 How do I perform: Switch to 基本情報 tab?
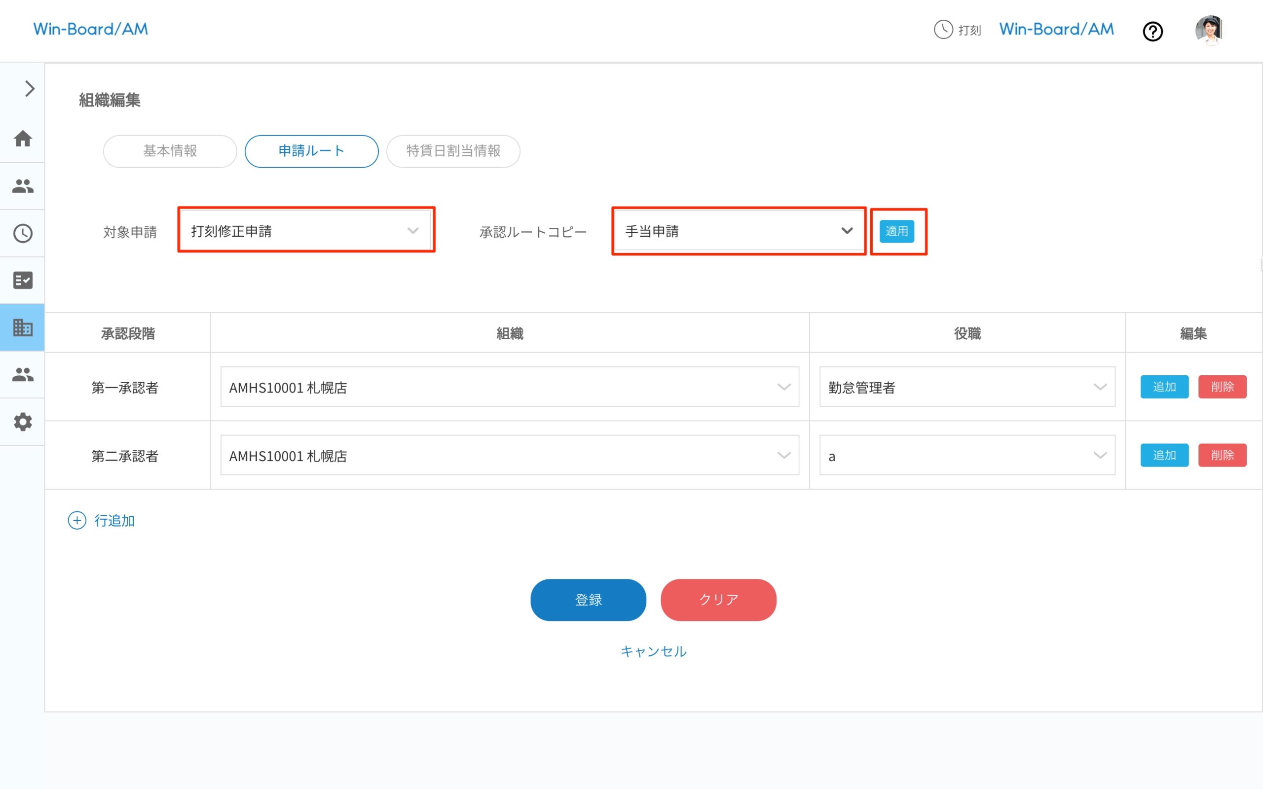170,151
